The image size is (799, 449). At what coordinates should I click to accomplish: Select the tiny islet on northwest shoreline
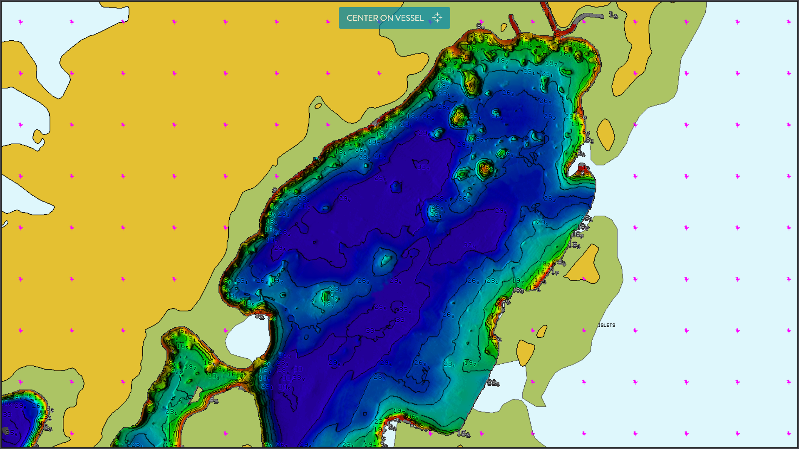(318, 106)
